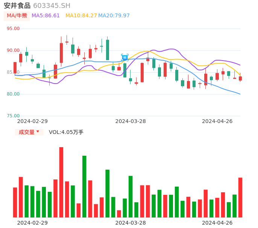Image resolution: width=258 pixels, height=228 pixels.
Task: Click the 603345.SH ticker code
Action: (x=52, y=6)
